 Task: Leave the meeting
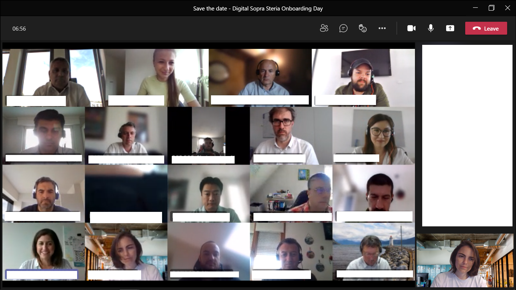coord(486,28)
